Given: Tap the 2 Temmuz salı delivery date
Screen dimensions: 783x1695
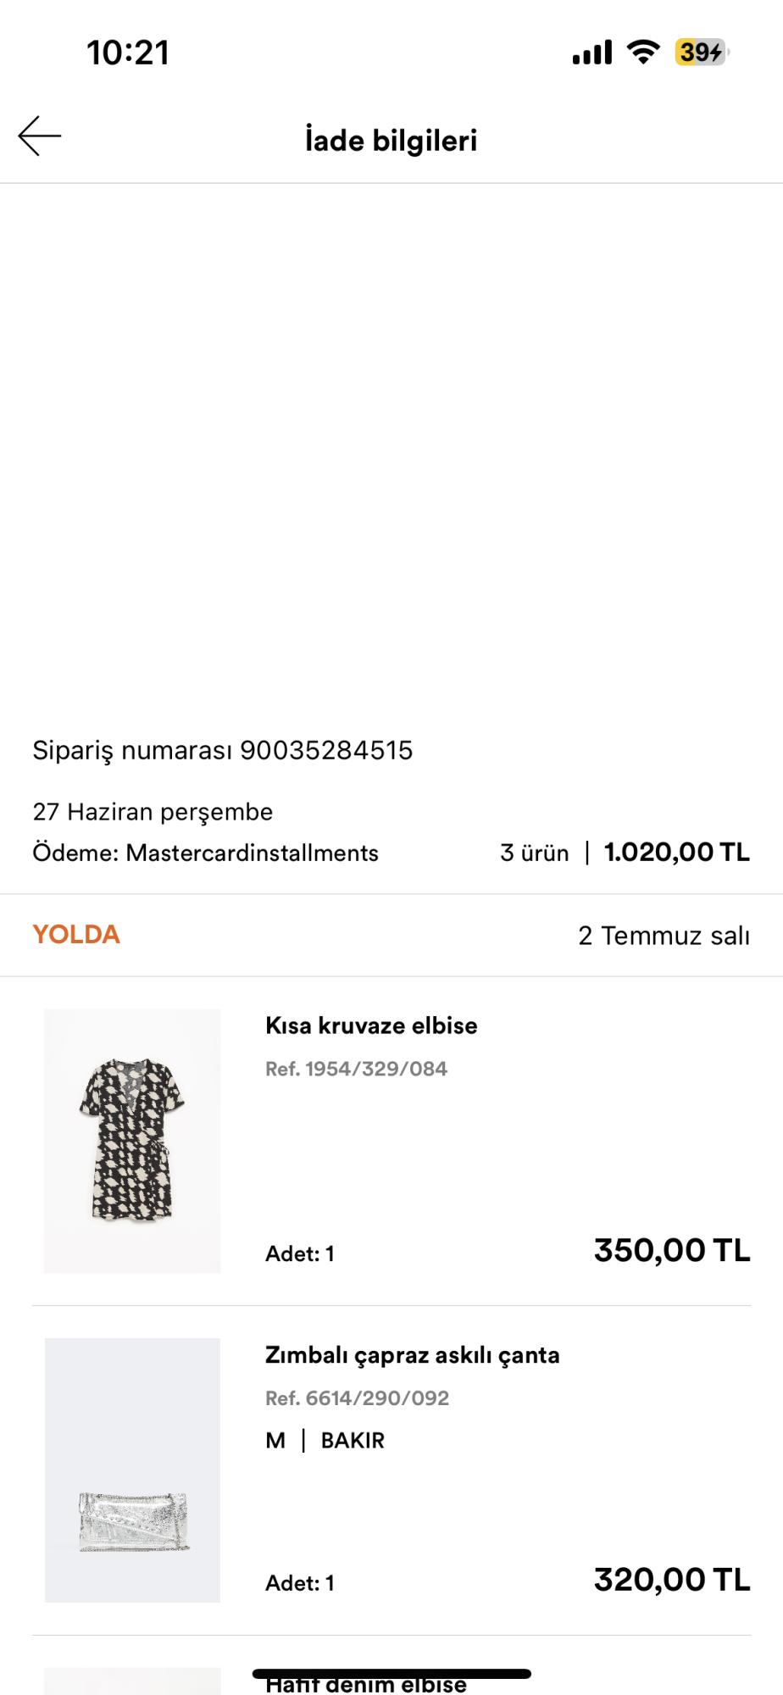Looking at the screenshot, I should pyautogui.click(x=664, y=936).
